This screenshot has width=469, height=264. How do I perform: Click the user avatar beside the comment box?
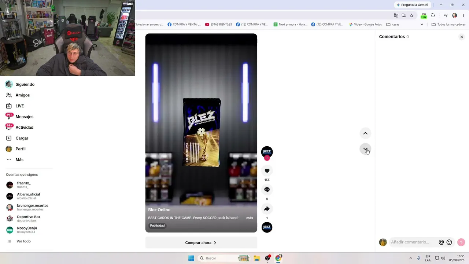pyautogui.click(x=383, y=242)
